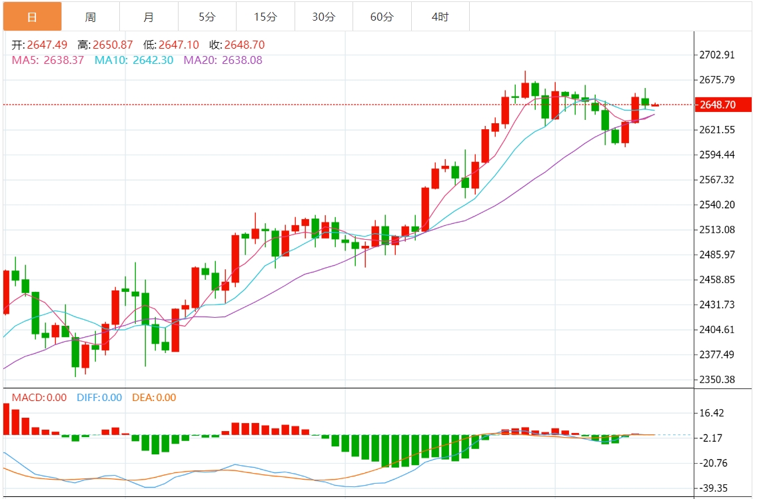Open the 30分 timeframe tab

(x=323, y=17)
